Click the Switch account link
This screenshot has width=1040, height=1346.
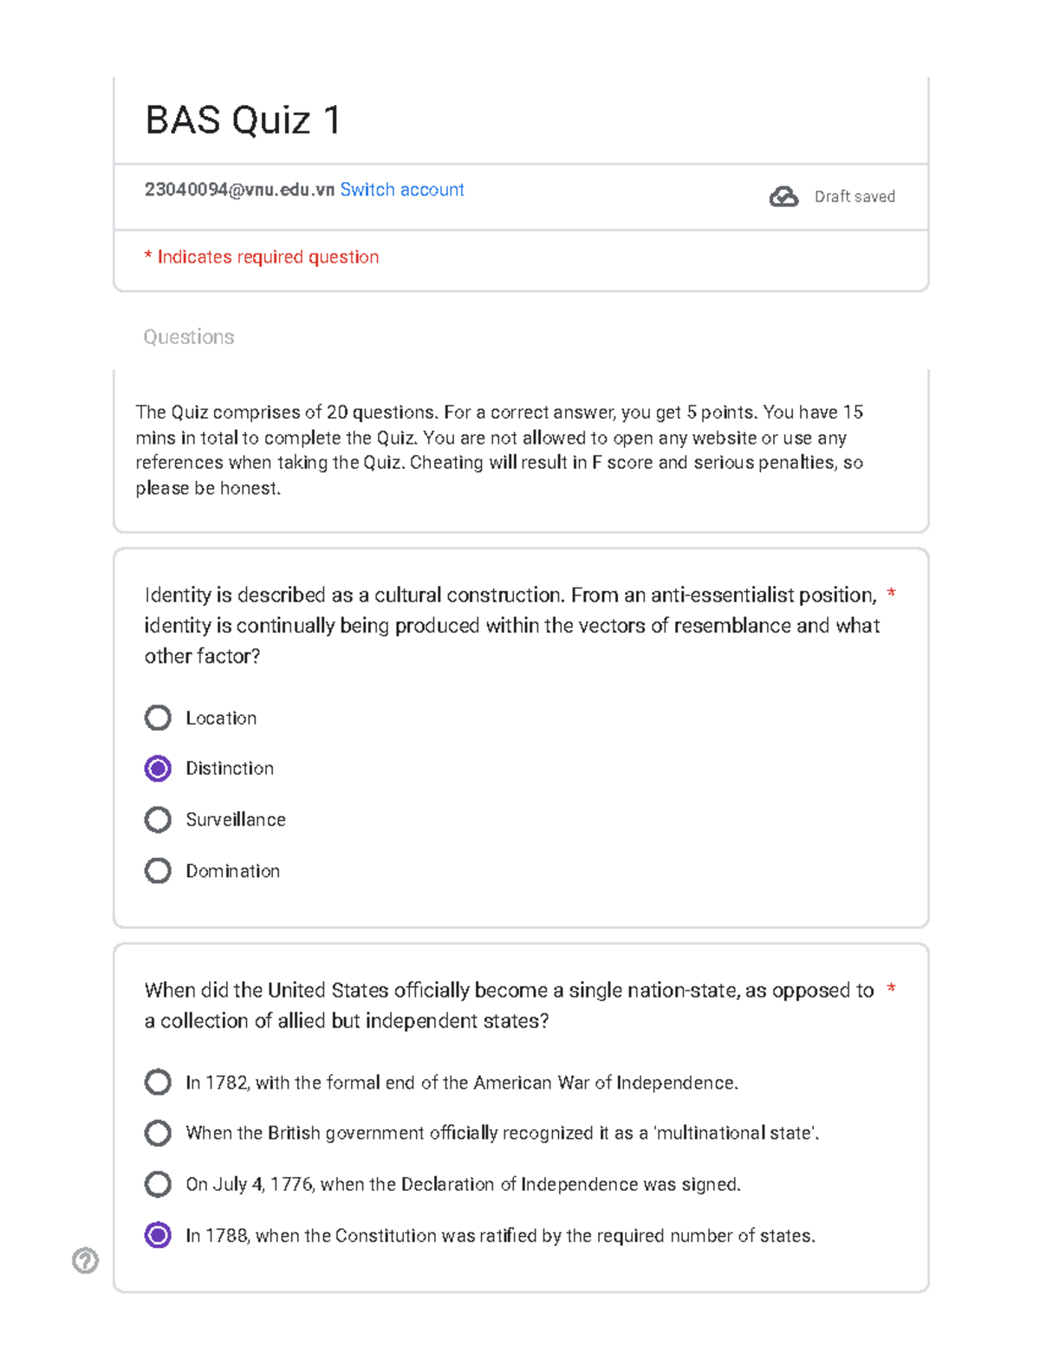coord(402,190)
